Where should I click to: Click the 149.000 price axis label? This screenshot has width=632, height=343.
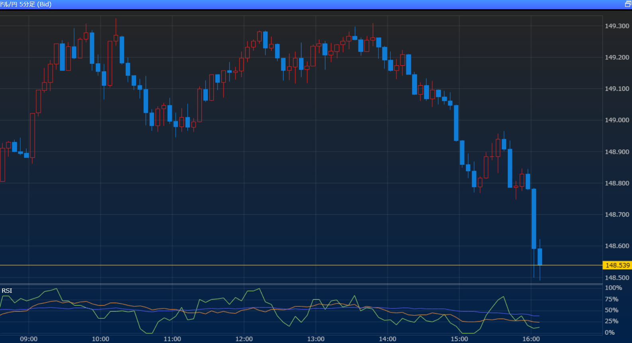pyautogui.click(x=617, y=120)
